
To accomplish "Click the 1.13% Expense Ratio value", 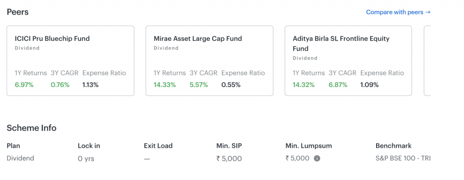I will [x=90, y=85].
